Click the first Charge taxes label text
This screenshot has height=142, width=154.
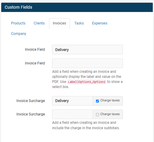[110, 101]
